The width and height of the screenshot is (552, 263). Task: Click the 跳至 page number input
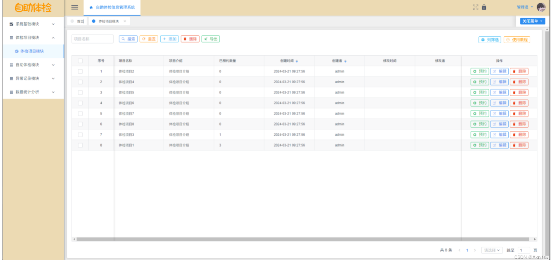524,250
